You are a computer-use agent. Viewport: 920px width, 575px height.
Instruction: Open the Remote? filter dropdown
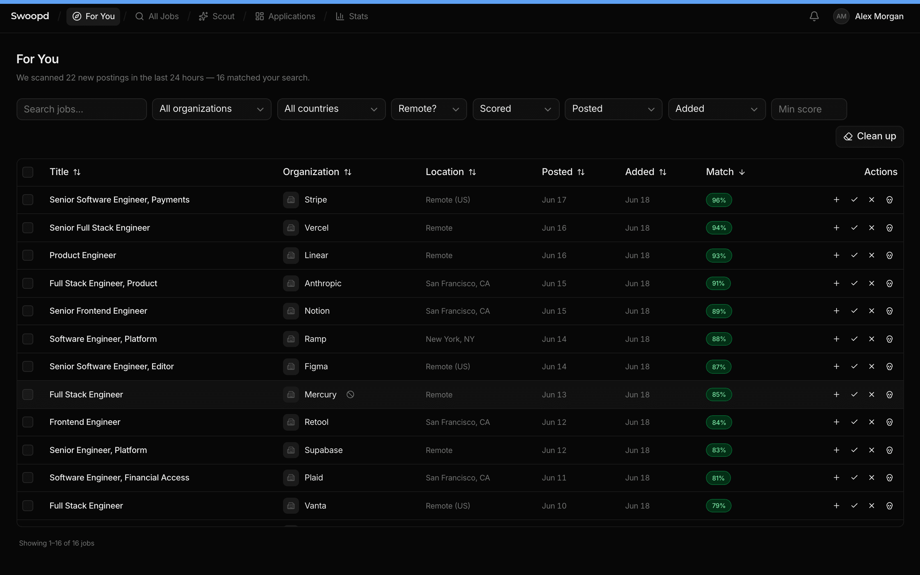pyautogui.click(x=428, y=109)
